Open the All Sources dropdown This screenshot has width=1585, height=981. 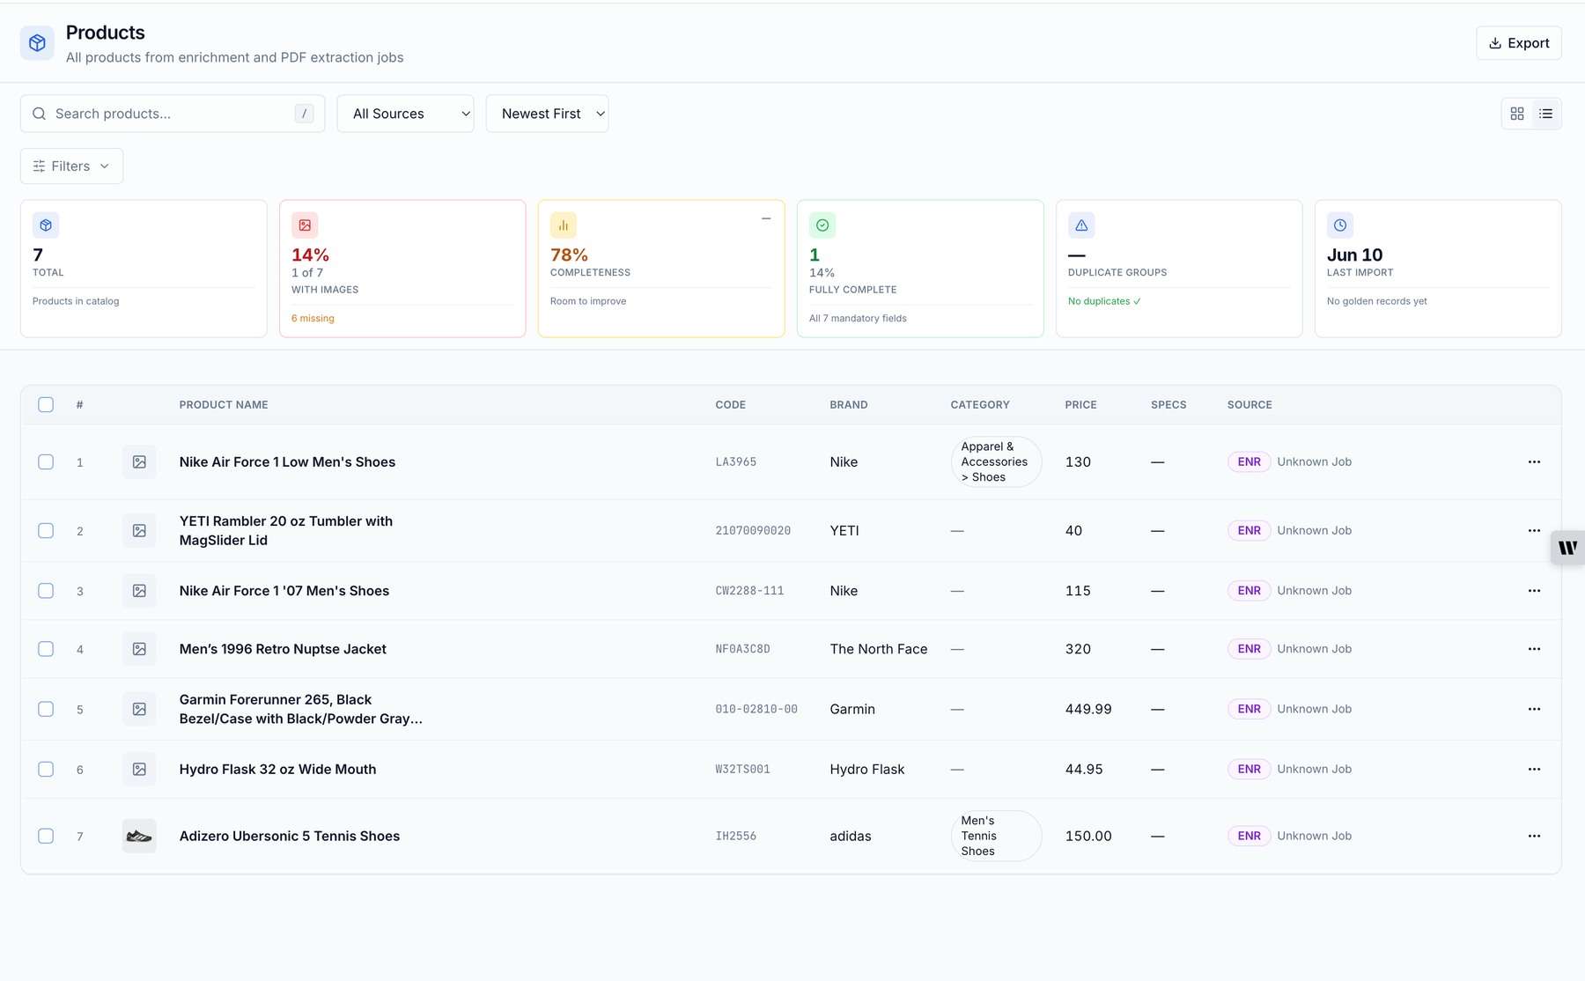click(406, 114)
